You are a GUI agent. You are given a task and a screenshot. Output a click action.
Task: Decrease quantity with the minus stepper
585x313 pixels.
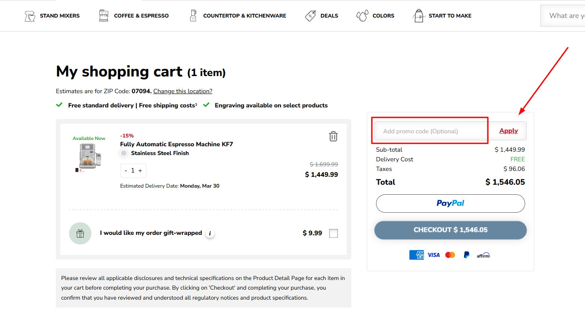126,170
